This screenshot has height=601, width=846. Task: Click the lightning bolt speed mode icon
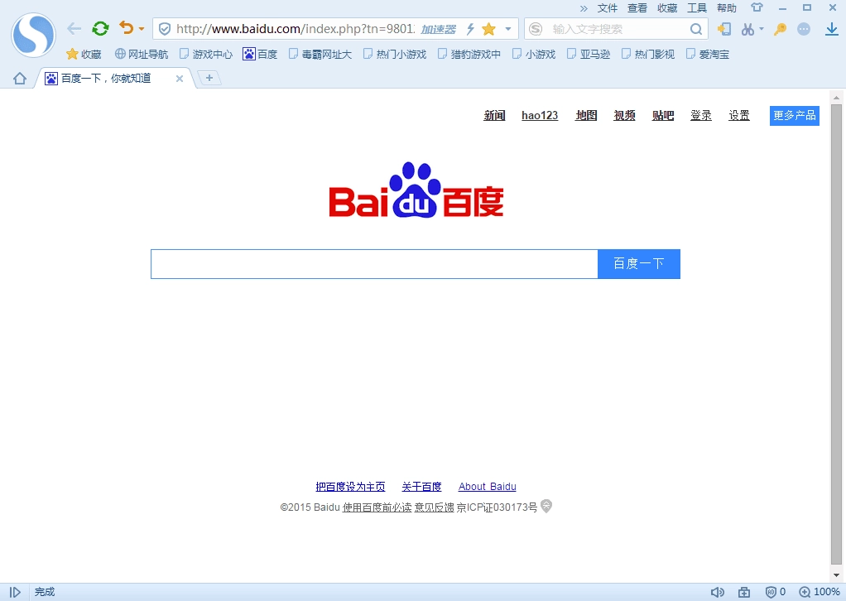pos(470,29)
